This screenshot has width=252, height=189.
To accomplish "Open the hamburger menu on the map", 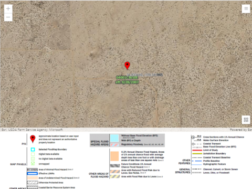I will [246, 8].
